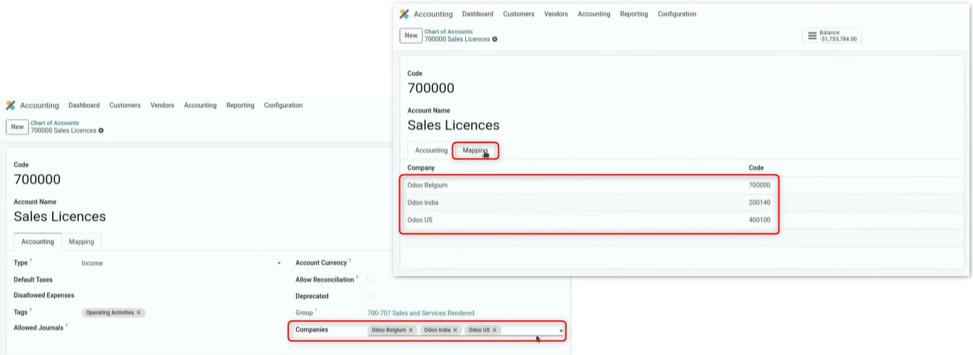Image resolution: width=973 pixels, height=355 pixels.
Task: Click the Disallowed Expenses field label
Action: point(43,297)
